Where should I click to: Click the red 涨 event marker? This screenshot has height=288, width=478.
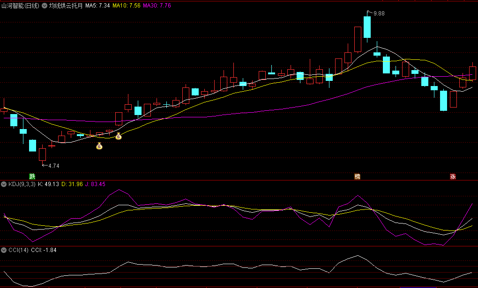pyautogui.click(x=453, y=176)
